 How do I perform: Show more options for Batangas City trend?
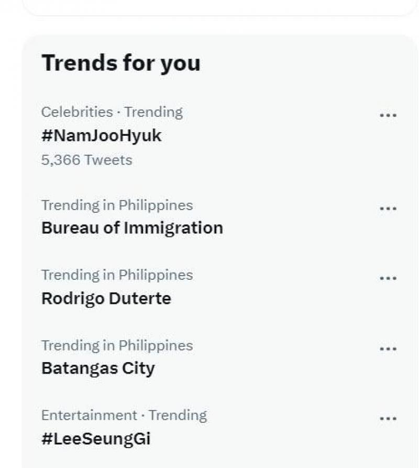tap(388, 349)
